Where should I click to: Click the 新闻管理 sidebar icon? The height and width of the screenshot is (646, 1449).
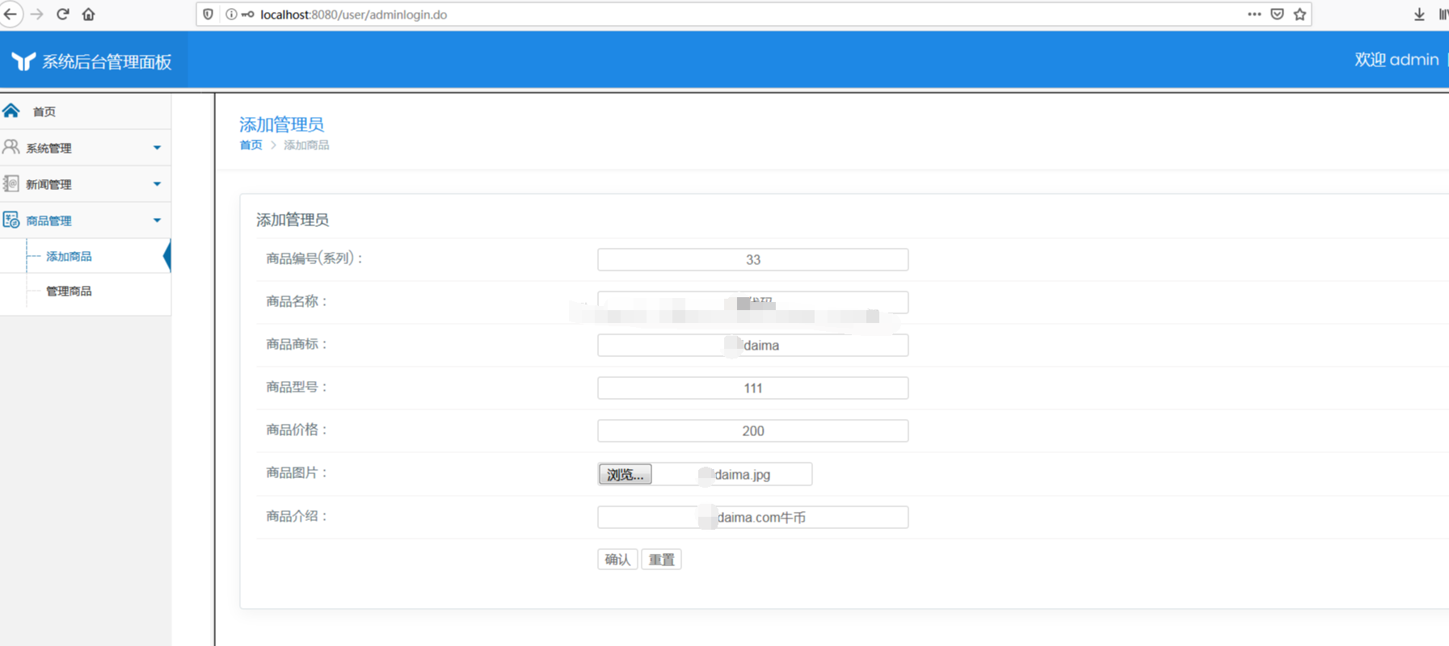coord(11,183)
